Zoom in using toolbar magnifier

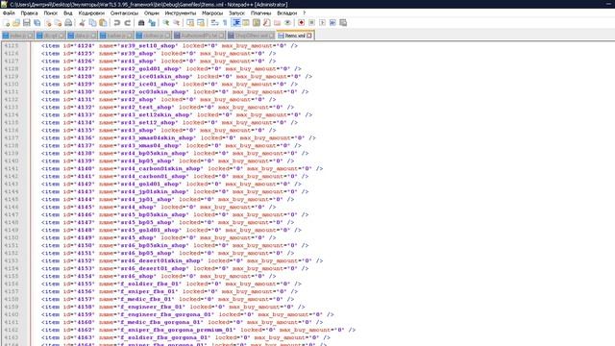coord(166,23)
